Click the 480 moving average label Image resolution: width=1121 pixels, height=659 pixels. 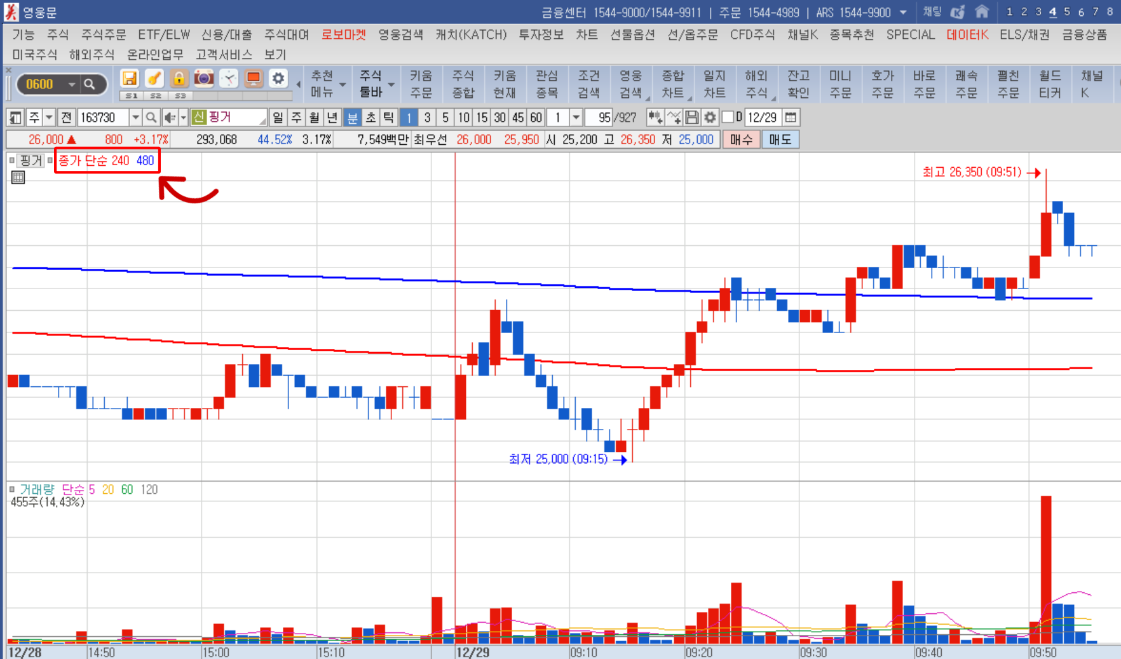point(145,161)
